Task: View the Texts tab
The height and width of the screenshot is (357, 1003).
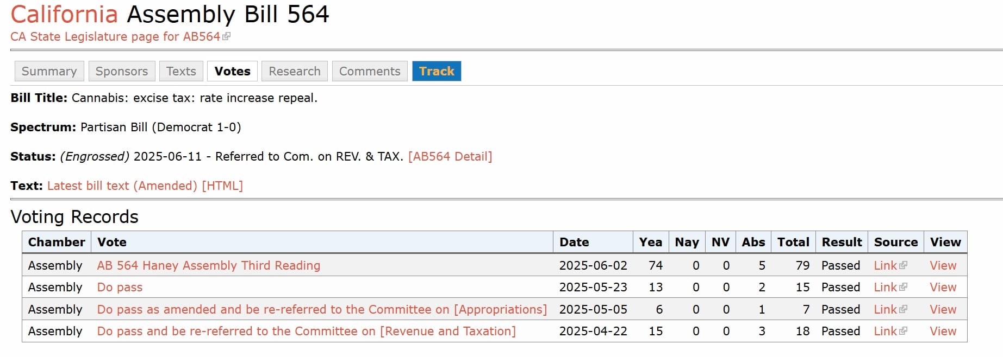Action: (181, 71)
